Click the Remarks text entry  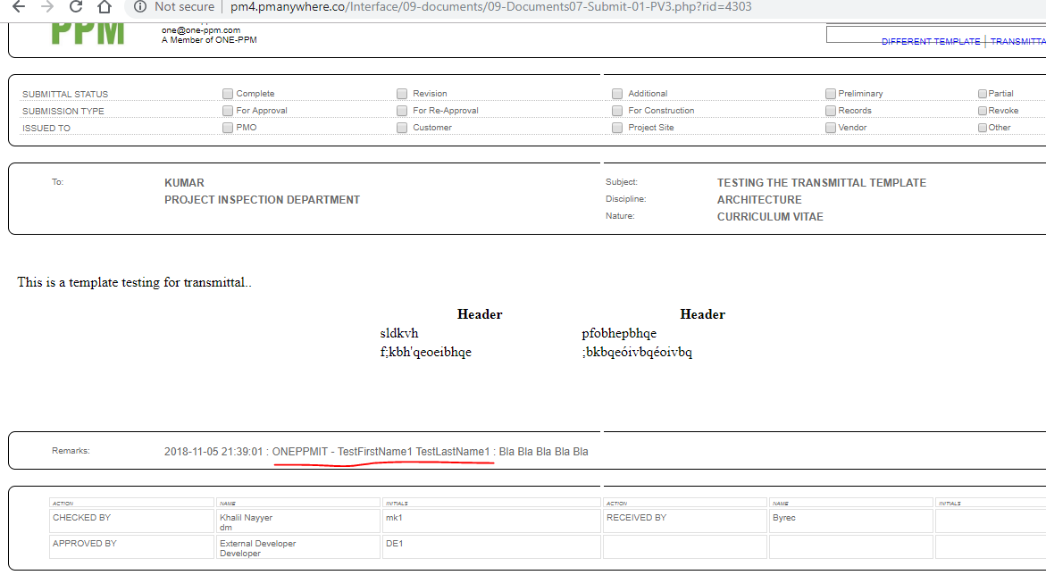375,452
